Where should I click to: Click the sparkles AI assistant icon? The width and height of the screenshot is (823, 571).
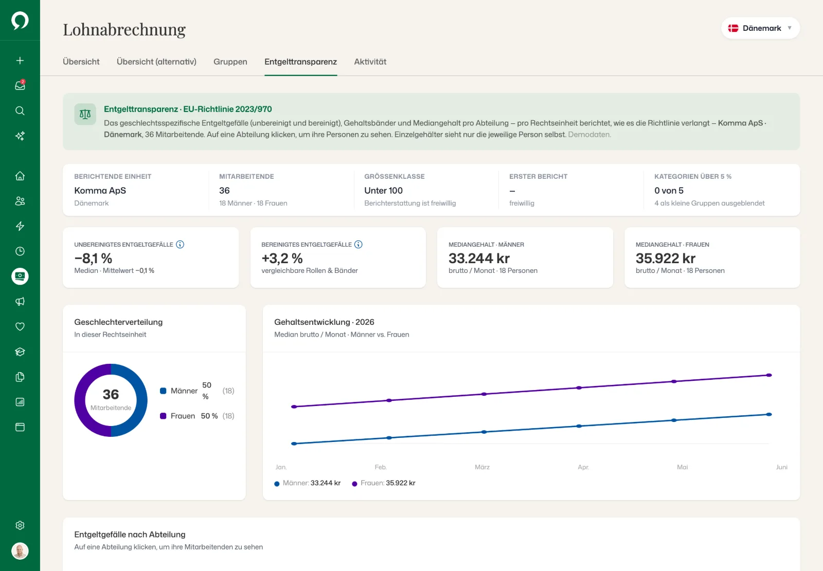click(x=20, y=136)
